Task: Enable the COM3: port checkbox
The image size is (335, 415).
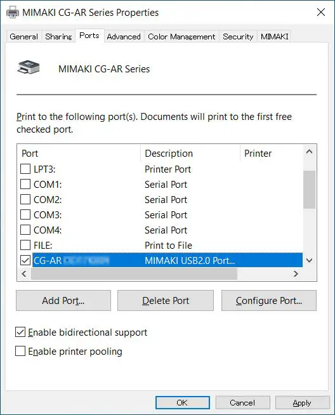Action: pos(25,214)
